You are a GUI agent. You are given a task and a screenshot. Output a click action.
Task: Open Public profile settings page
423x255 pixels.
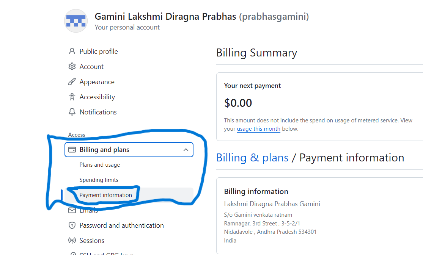coord(99,52)
